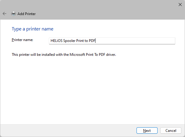This screenshot has height=137, width=185.
Task: Click the printer icon beside Add Printer
Action: [x=13, y=14]
